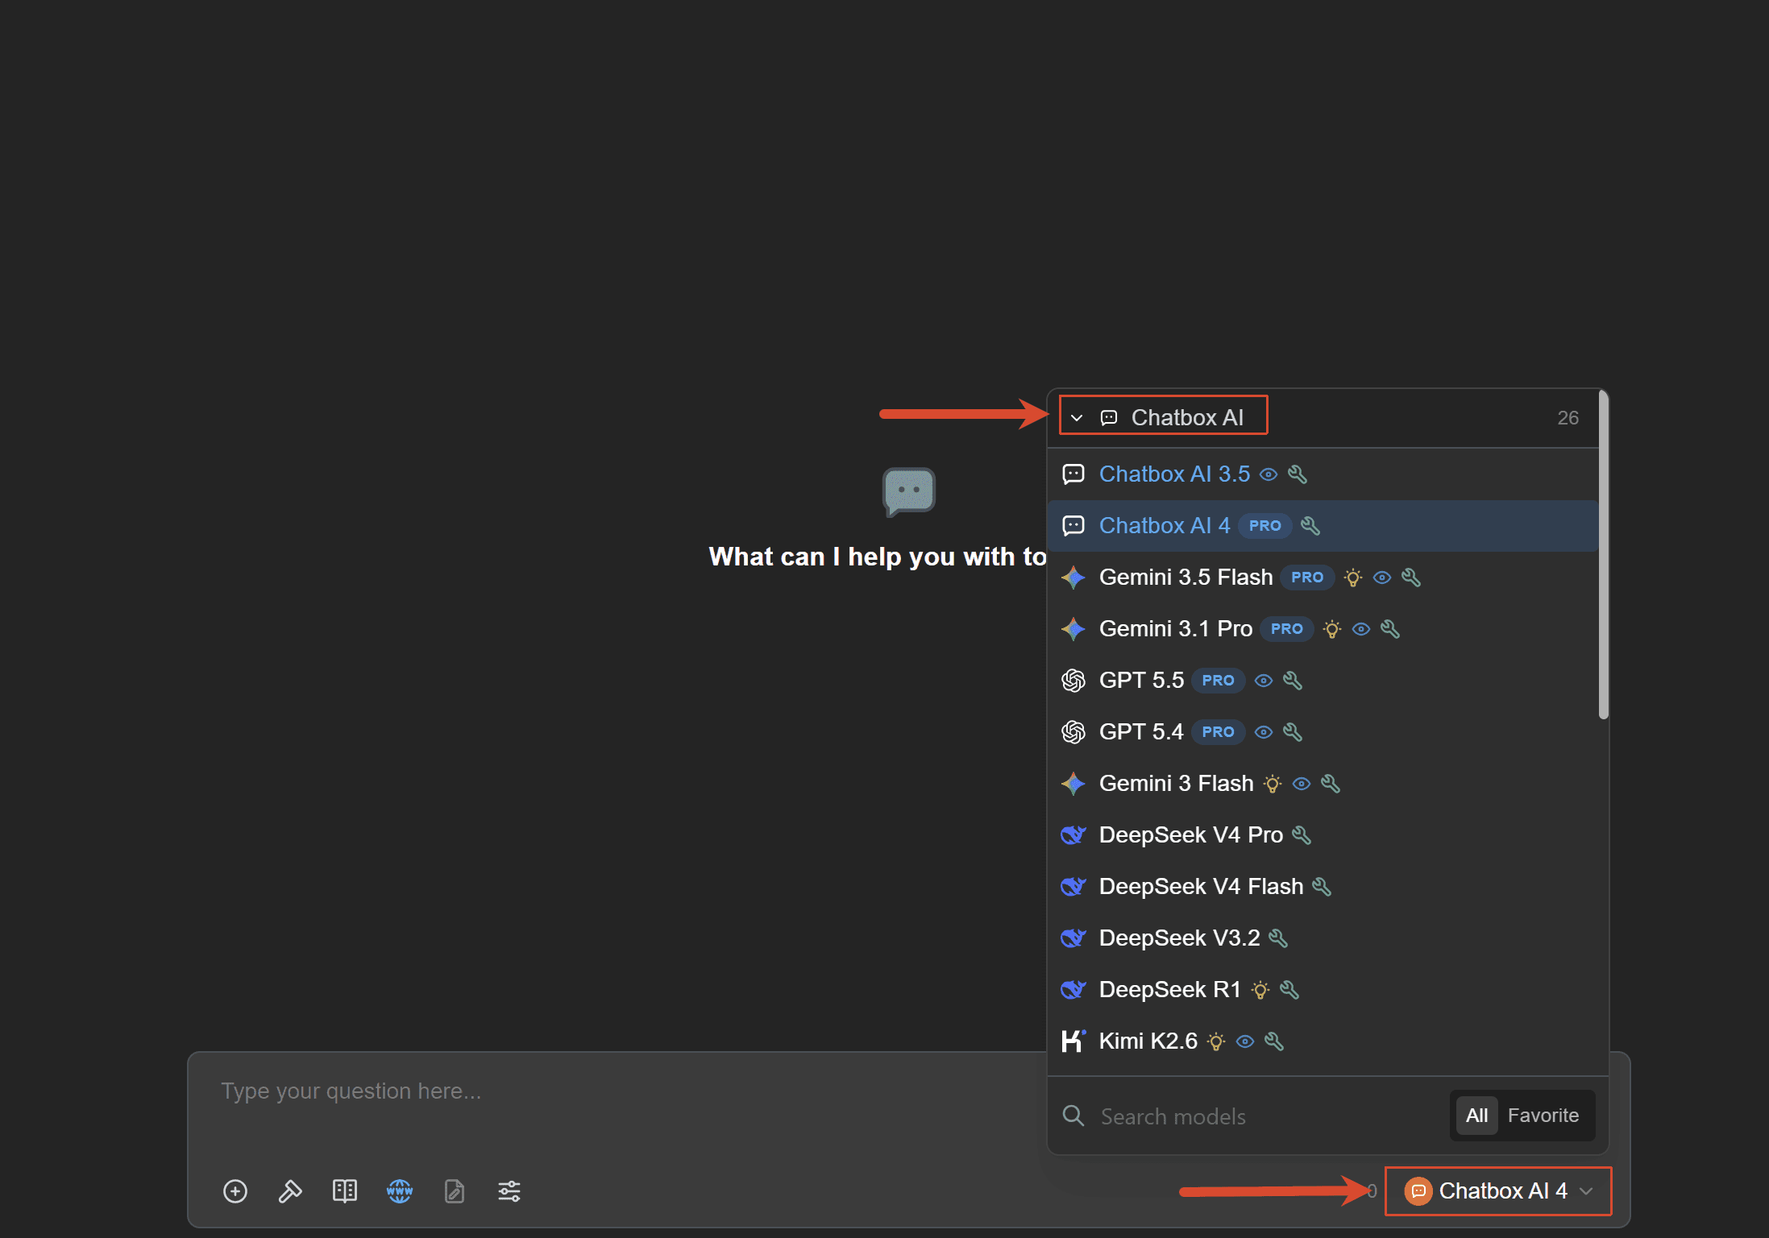The image size is (1769, 1238).
Task: Click the lightbulb icon on Gemini 3 Flash
Action: [x=1273, y=784]
